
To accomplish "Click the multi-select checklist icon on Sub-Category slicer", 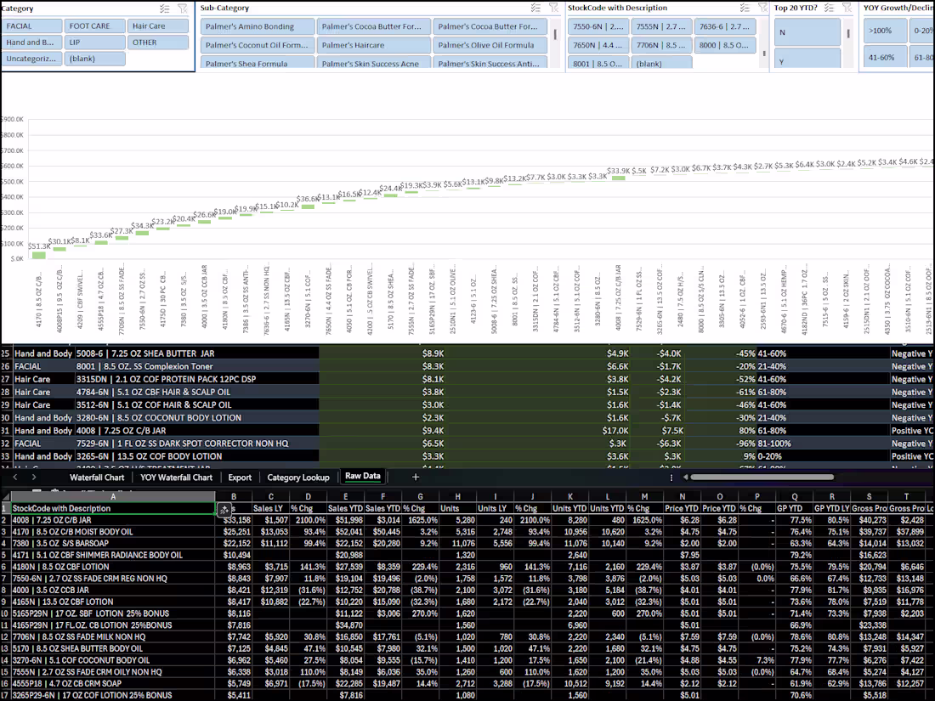I will click(536, 8).
